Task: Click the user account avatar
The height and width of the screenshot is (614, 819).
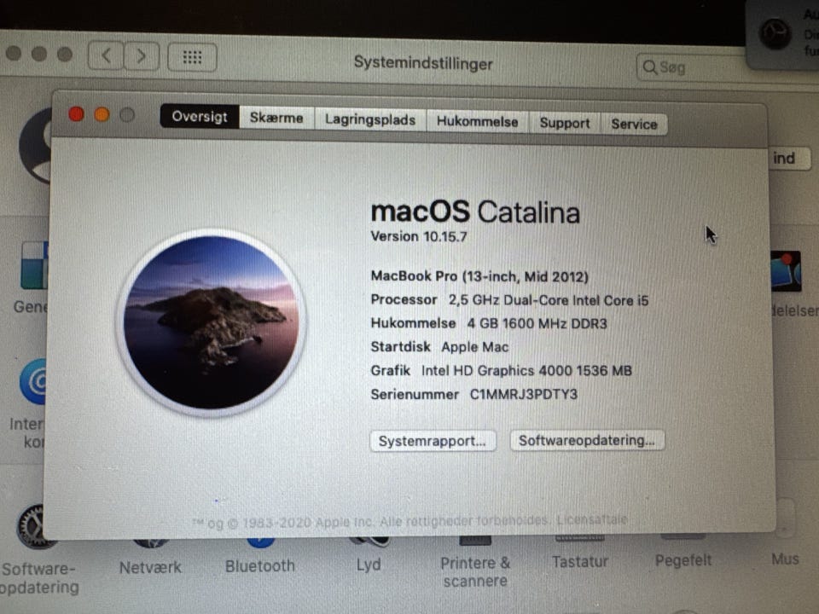Action: [35, 146]
